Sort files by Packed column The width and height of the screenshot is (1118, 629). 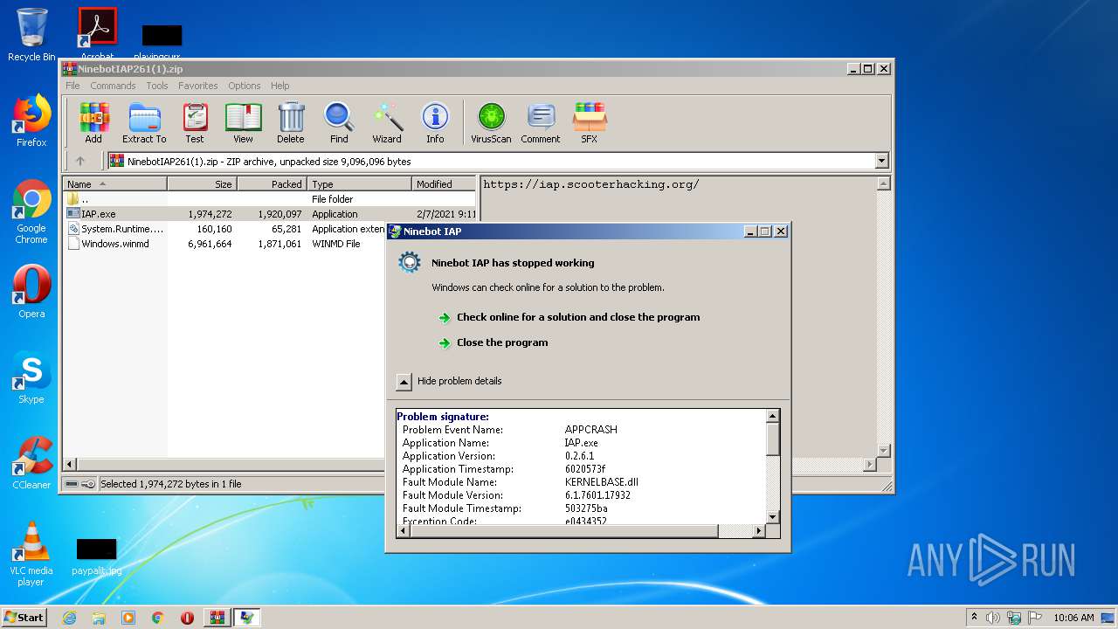pyautogui.click(x=272, y=183)
